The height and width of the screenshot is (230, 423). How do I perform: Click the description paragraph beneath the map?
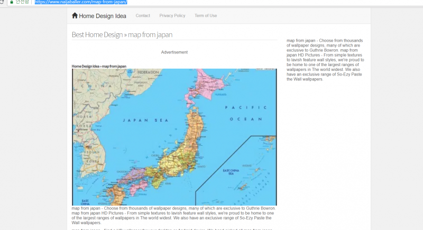(174, 216)
